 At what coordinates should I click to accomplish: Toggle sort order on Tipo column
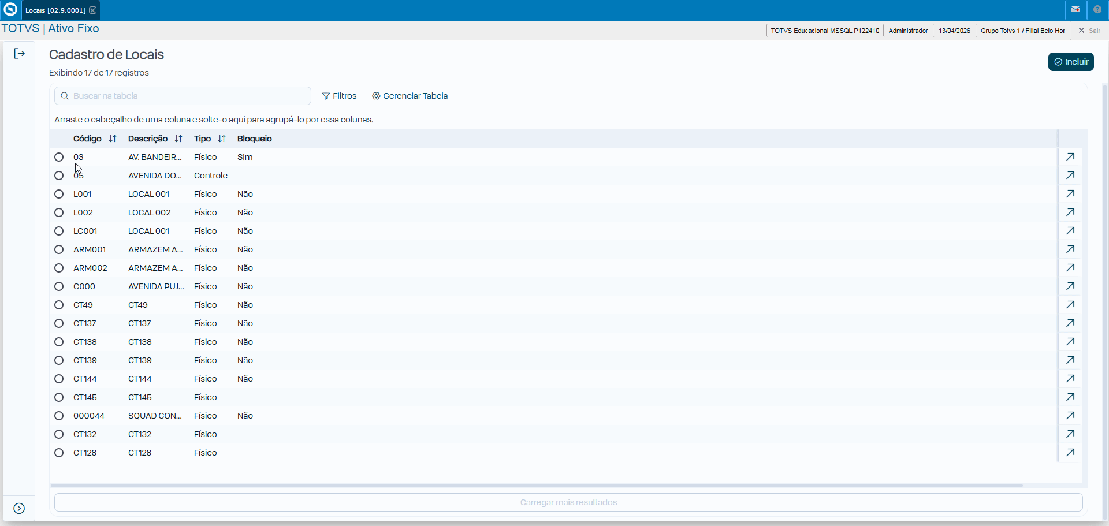point(222,139)
